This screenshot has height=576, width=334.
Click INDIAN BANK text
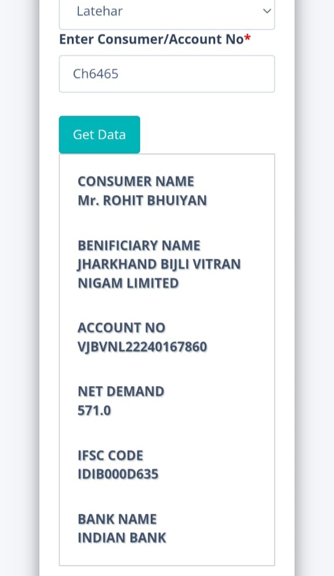[x=122, y=538]
